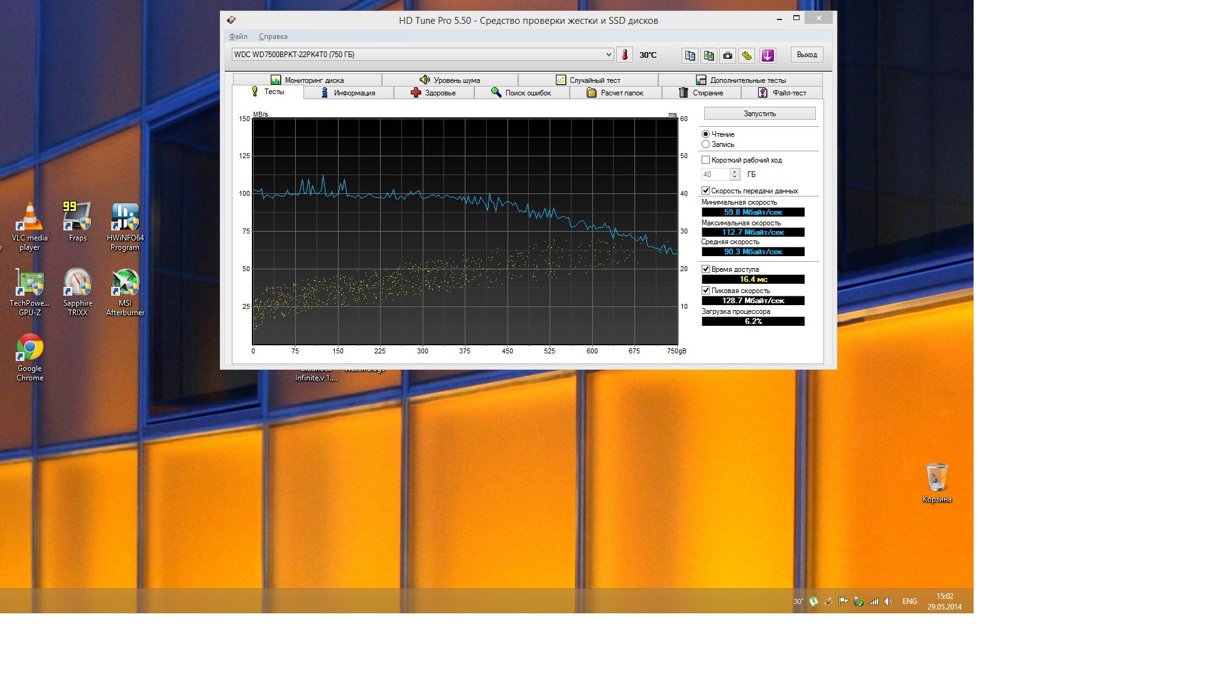The height and width of the screenshot is (678, 1206).
Task: Open options via the yellow gears icon
Action: (x=746, y=55)
